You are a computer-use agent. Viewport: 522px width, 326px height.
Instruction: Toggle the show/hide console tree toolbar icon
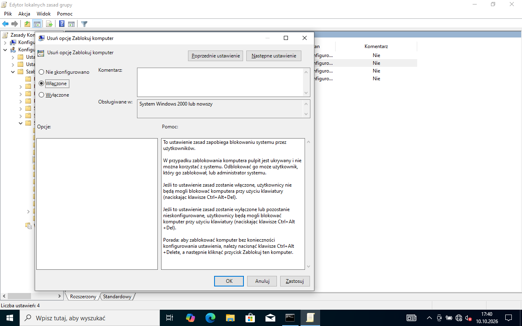pyautogui.click(x=37, y=24)
